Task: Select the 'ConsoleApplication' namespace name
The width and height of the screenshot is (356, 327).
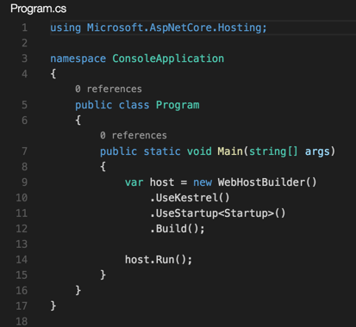Action: (x=168, y=59)
